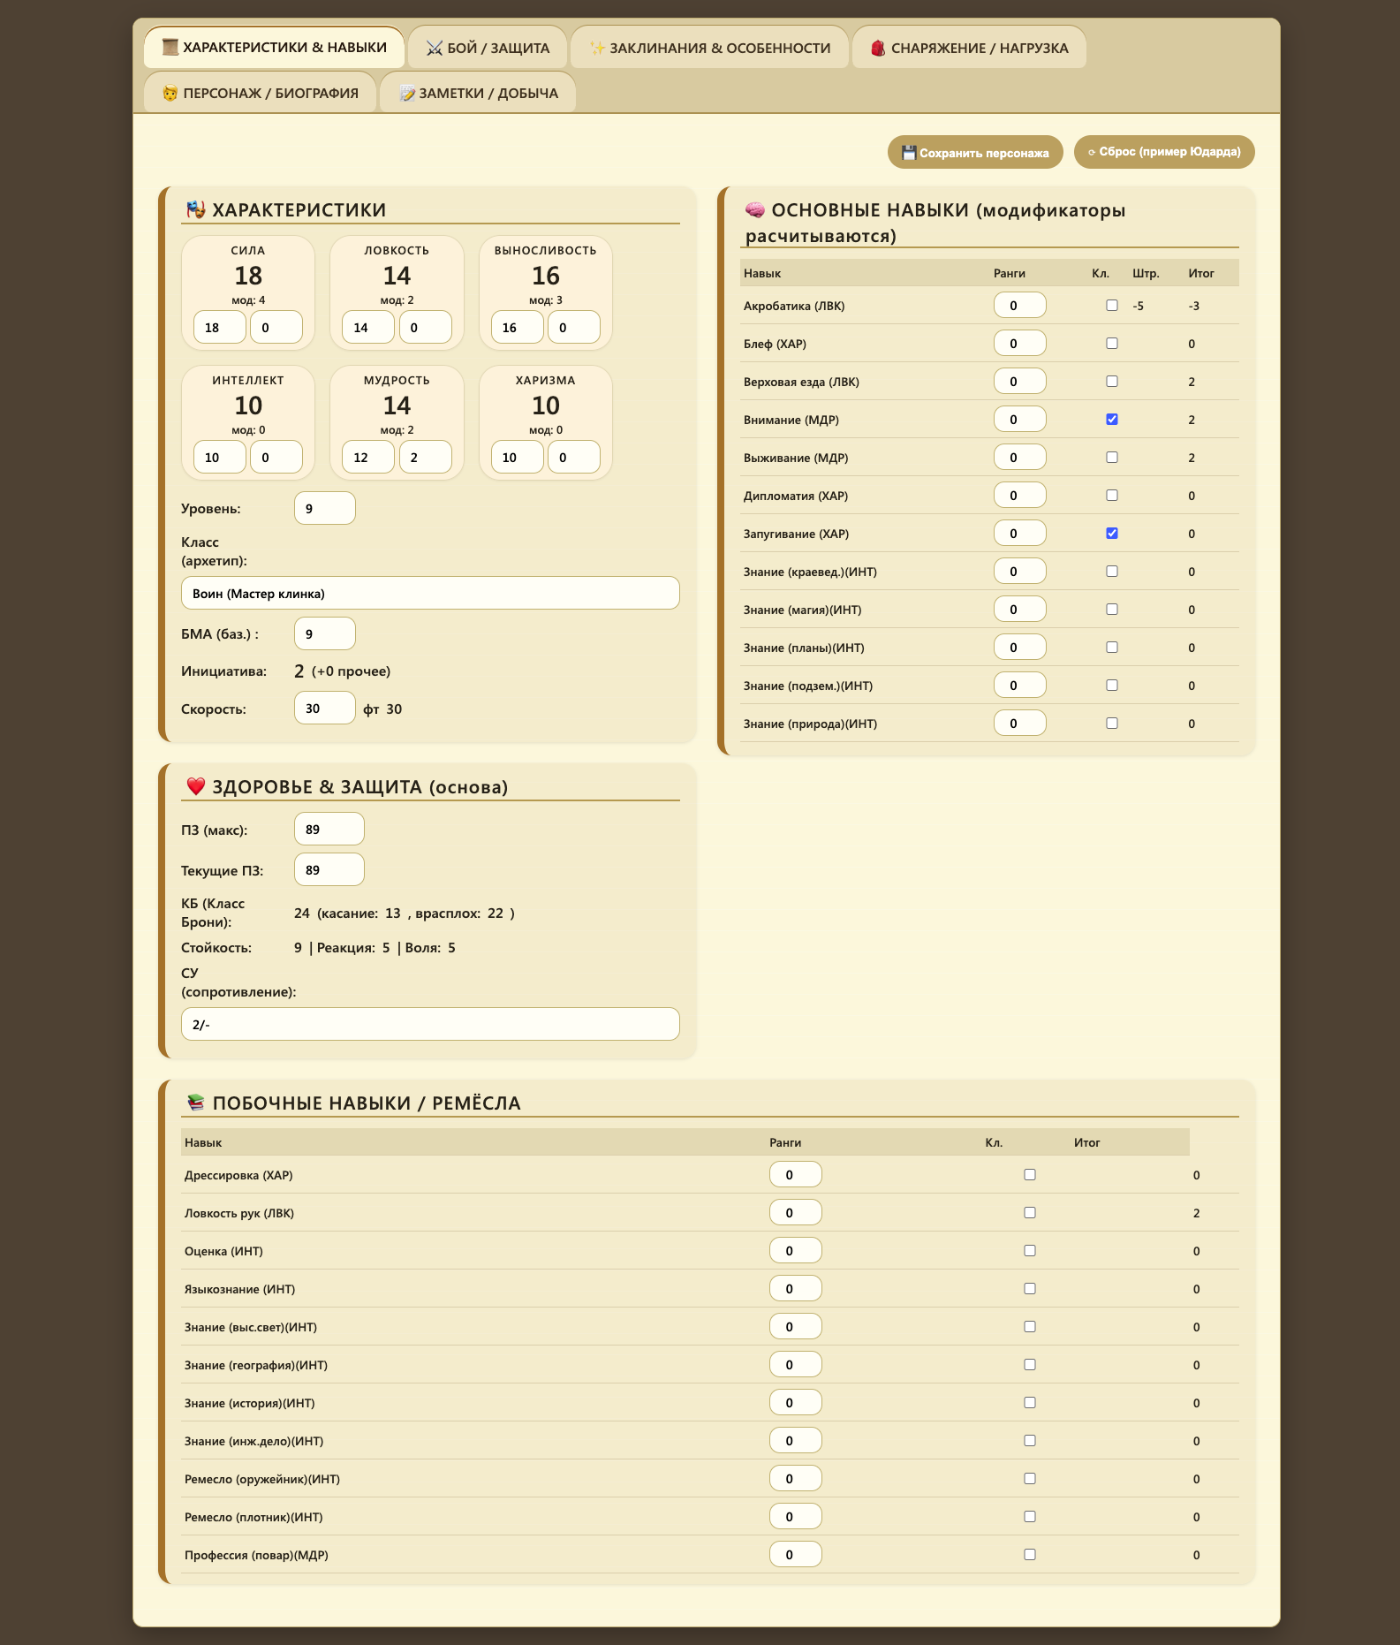
Task: Check Профессия (повар) class skill box
Action: (x=1030, y=1555)
